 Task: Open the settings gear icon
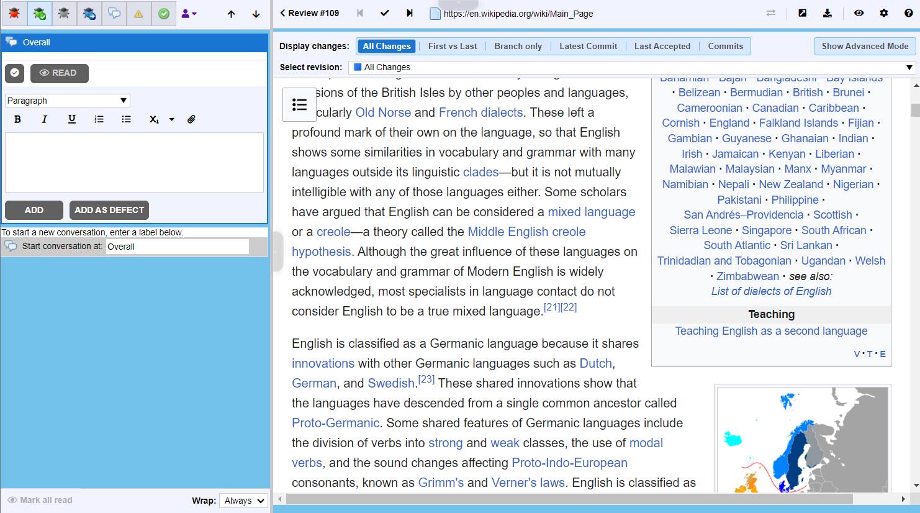[883, 13]
